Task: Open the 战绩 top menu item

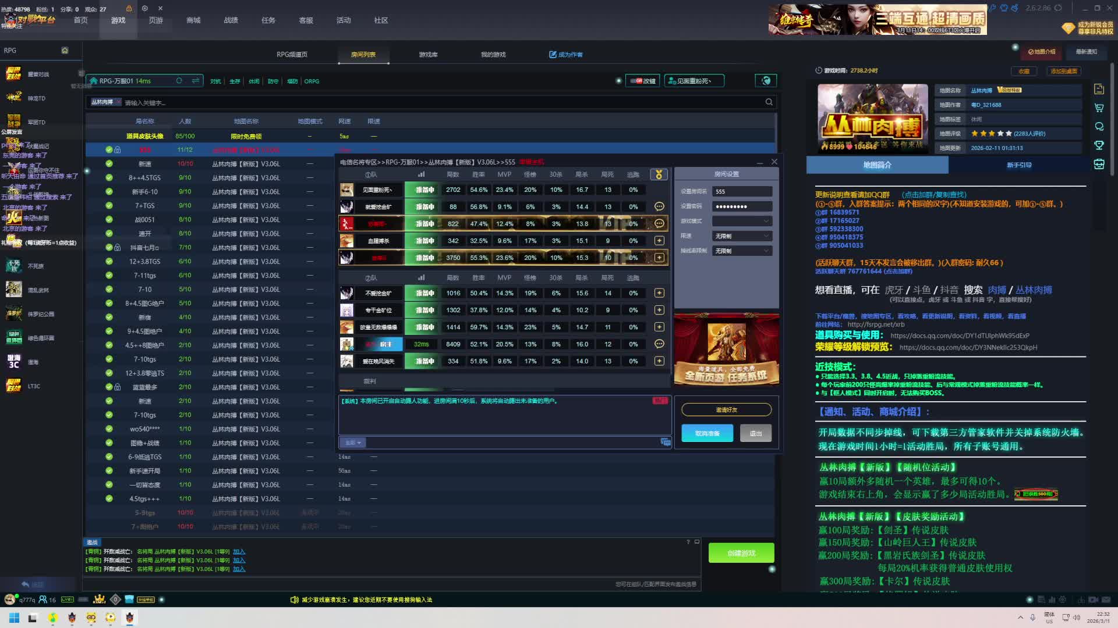Action: [231, 20]
